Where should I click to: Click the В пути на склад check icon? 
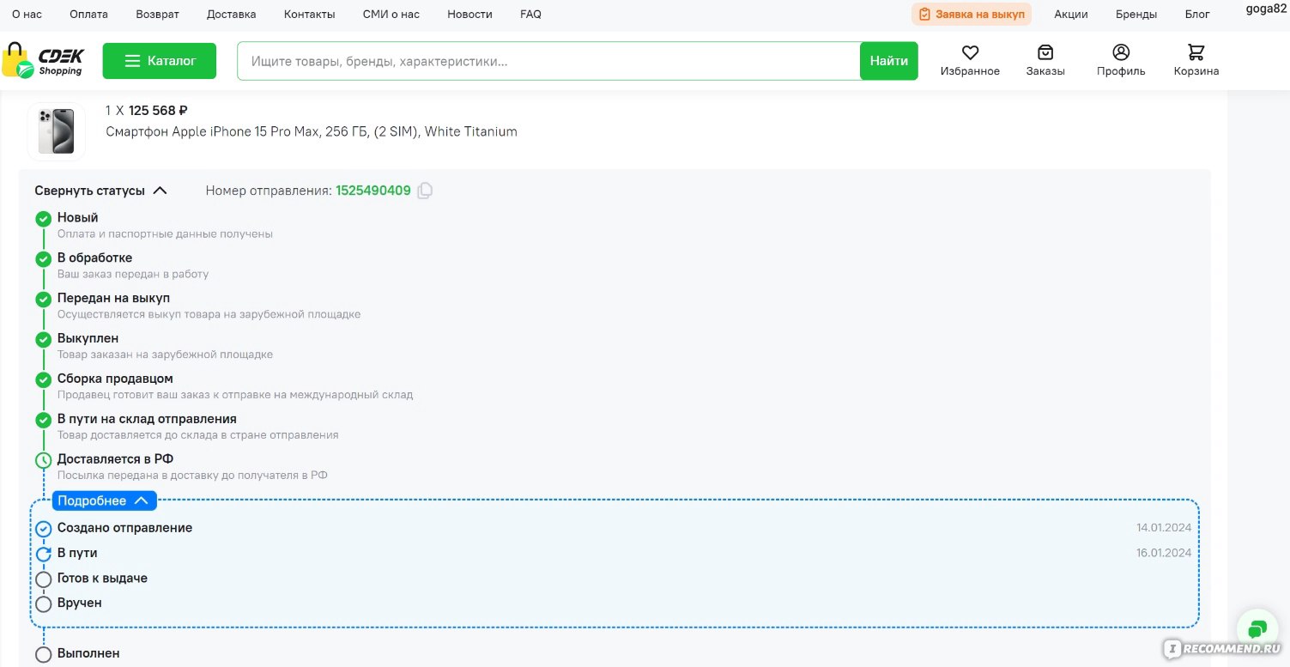click(44, 421)
